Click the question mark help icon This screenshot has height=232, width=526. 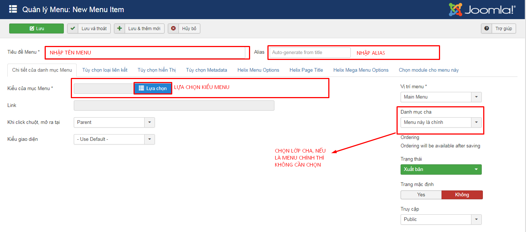point(487,28)
